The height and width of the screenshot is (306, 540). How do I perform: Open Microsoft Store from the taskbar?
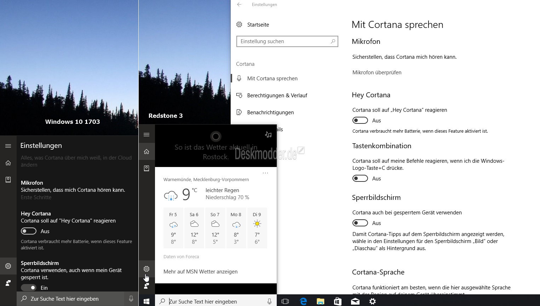click(338, 301)
